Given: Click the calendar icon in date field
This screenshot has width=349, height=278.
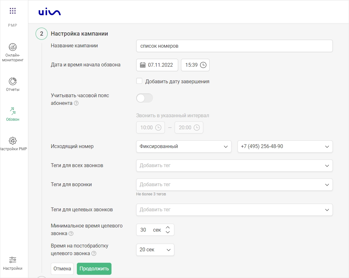Looking at the screenshot, I should pos(143,65).
